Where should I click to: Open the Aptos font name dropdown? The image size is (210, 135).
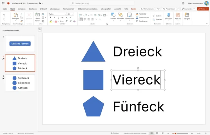[57, 14]
